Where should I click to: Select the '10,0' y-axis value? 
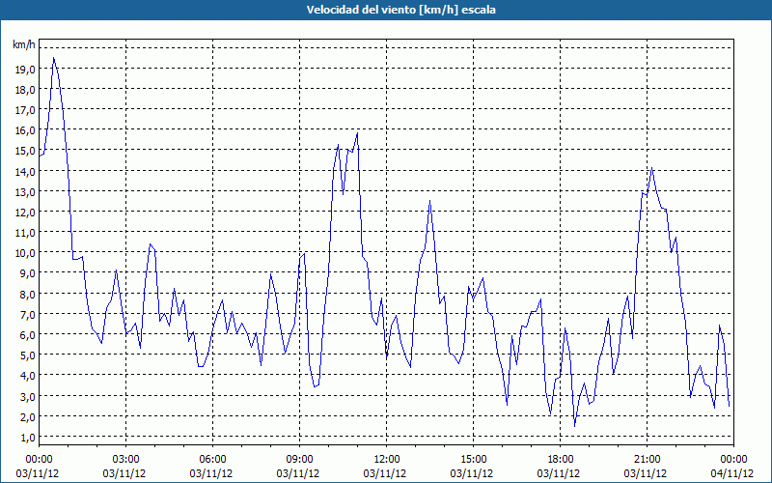click(x=25, y=253)
